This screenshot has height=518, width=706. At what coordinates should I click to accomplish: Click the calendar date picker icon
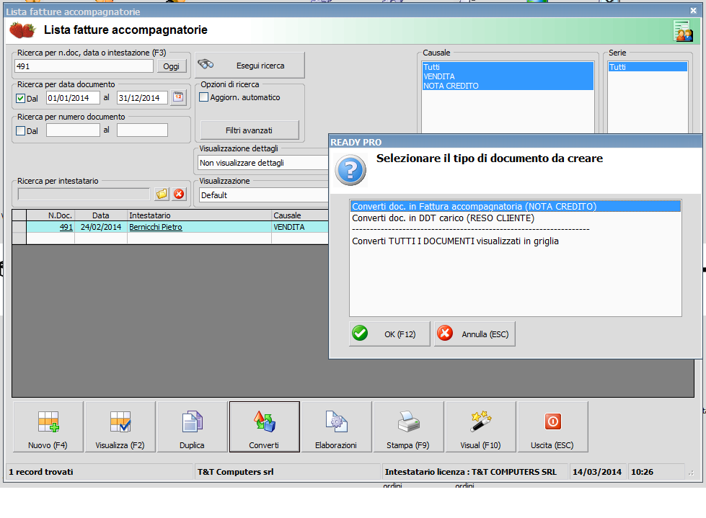179,97
